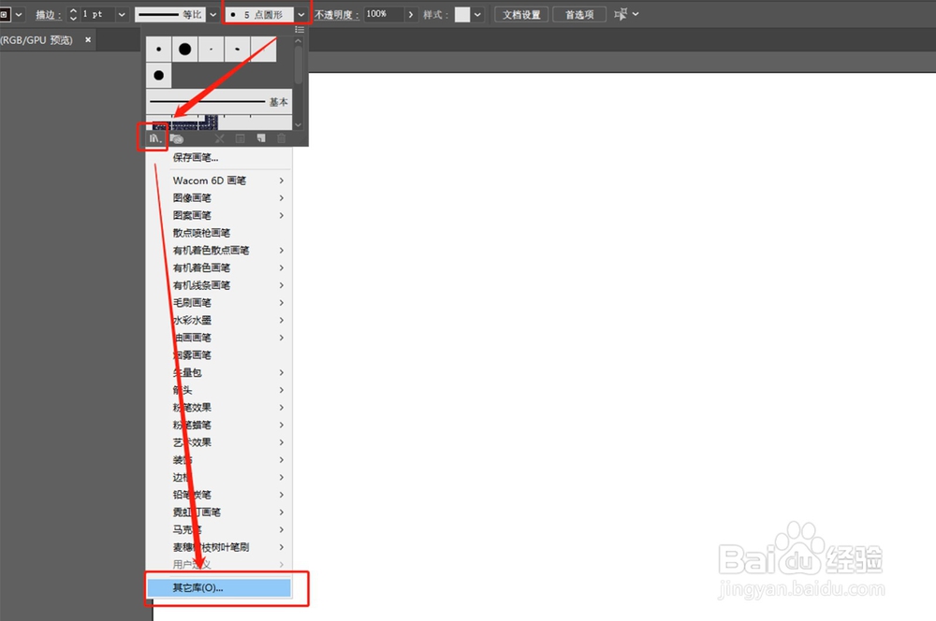Choose 散点喷枪画笔 menu item
Viewport: 936px width, 621px height.
click(219, 233)
